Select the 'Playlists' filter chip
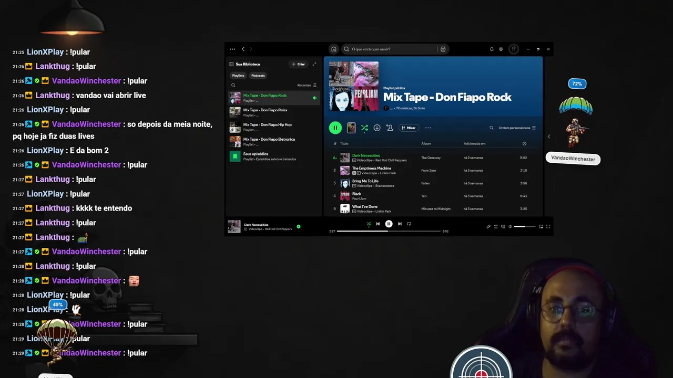This screenshot has height=378, width=673. click(238, 76)
